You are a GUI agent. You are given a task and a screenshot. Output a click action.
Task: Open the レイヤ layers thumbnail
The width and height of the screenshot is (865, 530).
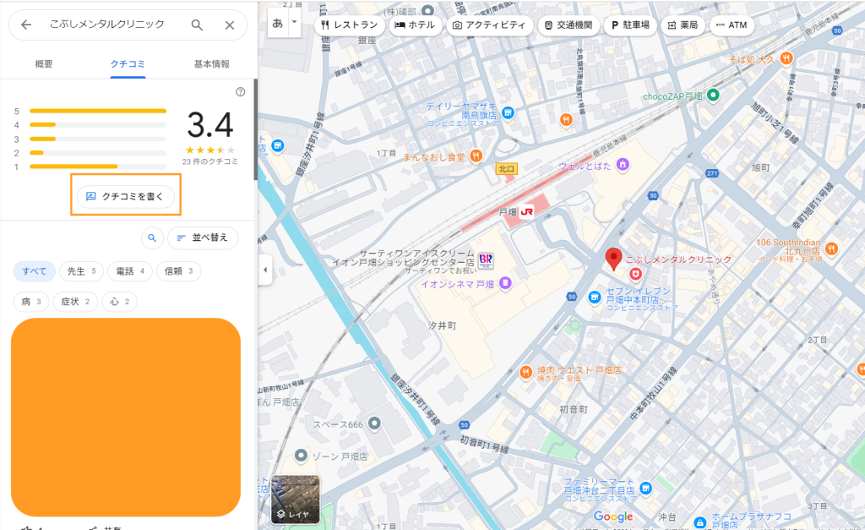[x=295, y=500]
